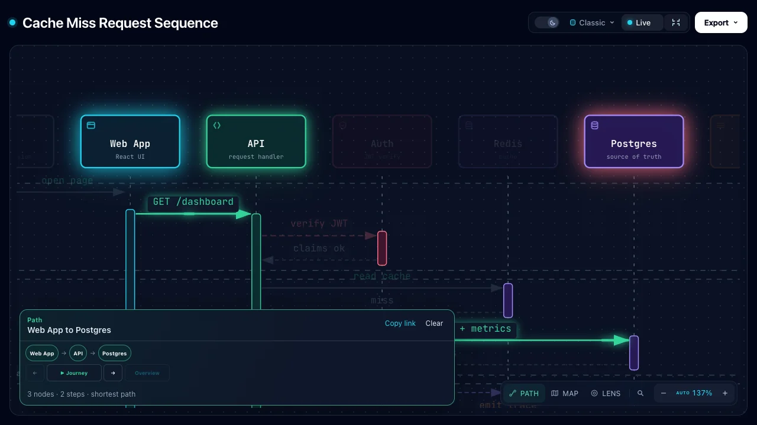This screenshot has width=757, height=425.
Task: Click the GET /dashboard message label
Action: point(193,202)
